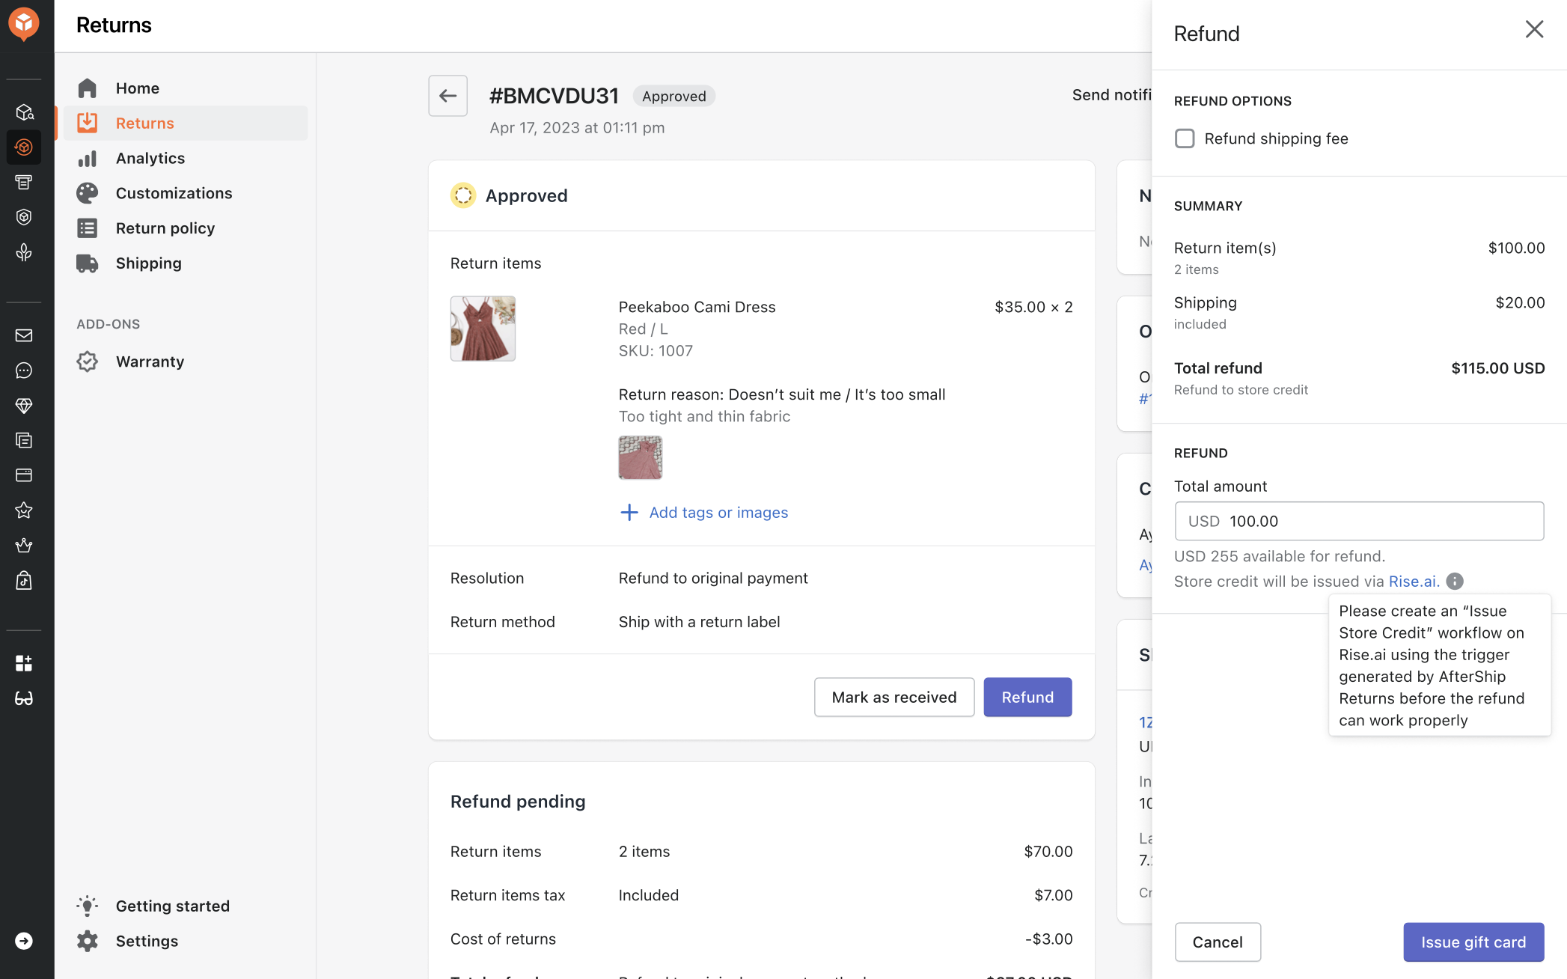
Task: Enable the Refund shipping fee checkbox
Action: (1185, 138)
